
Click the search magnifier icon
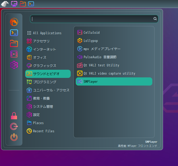tap(155, 19)
